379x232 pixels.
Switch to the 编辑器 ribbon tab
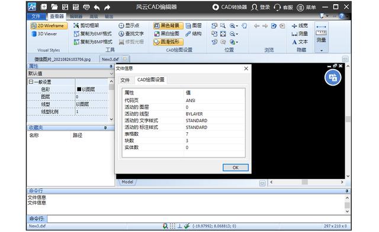coord(76,17)
